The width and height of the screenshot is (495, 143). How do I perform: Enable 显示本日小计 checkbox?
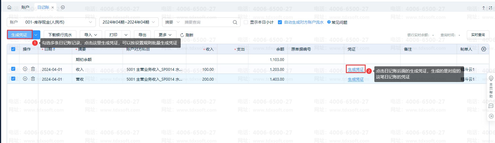point(246,22)
